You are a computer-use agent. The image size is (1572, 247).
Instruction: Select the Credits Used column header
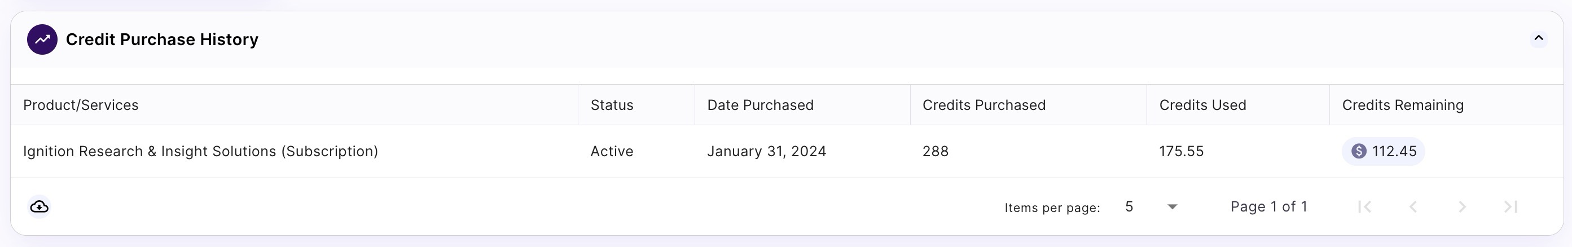coord(1202,105)
